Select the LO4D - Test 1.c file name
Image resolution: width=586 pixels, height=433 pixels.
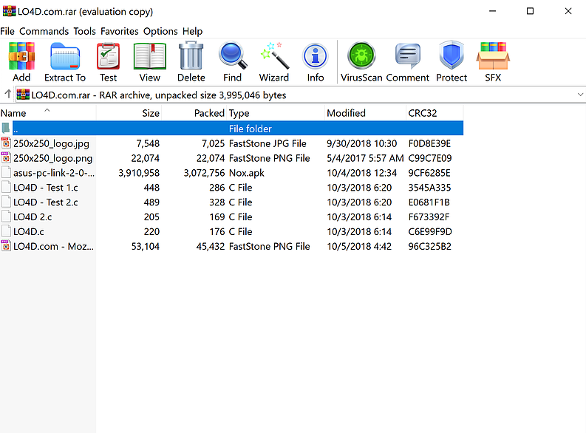tap(46, 188)
